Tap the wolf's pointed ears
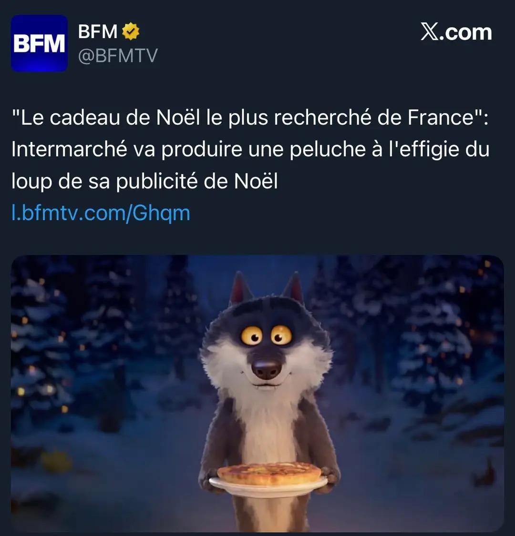This screenshot has height=536, width=515. [267, 288]
